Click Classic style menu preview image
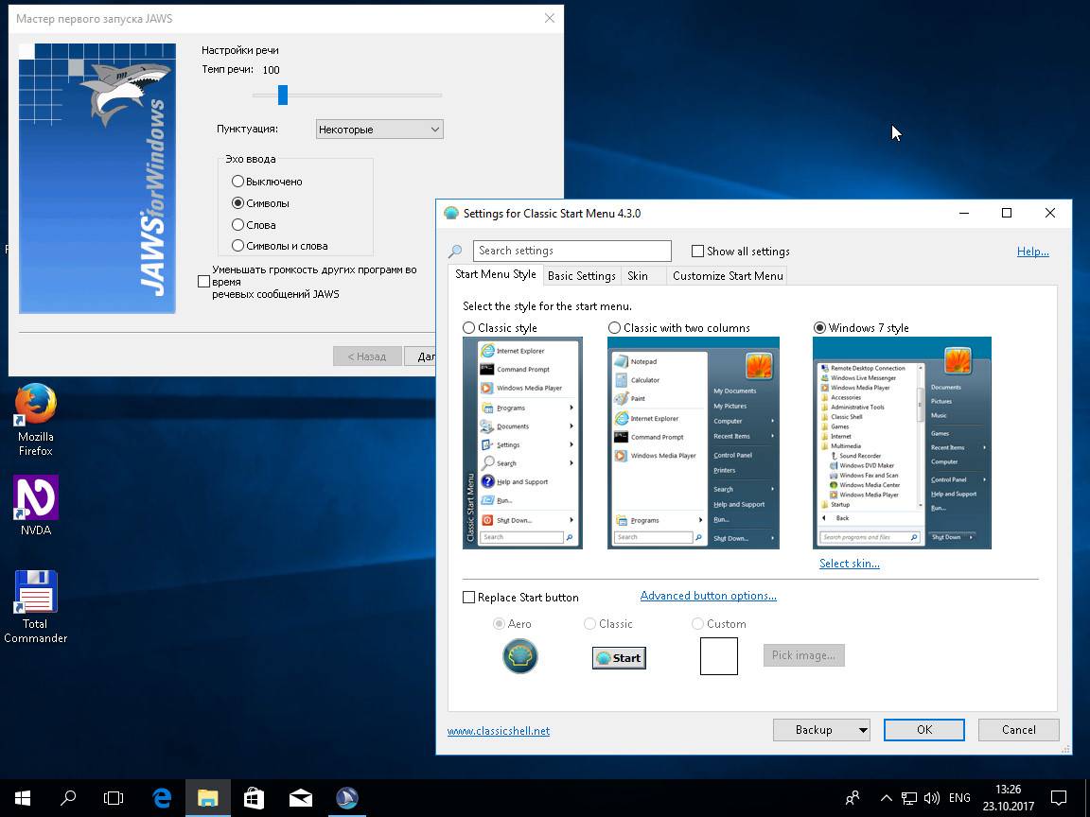 tap(522, 443)
